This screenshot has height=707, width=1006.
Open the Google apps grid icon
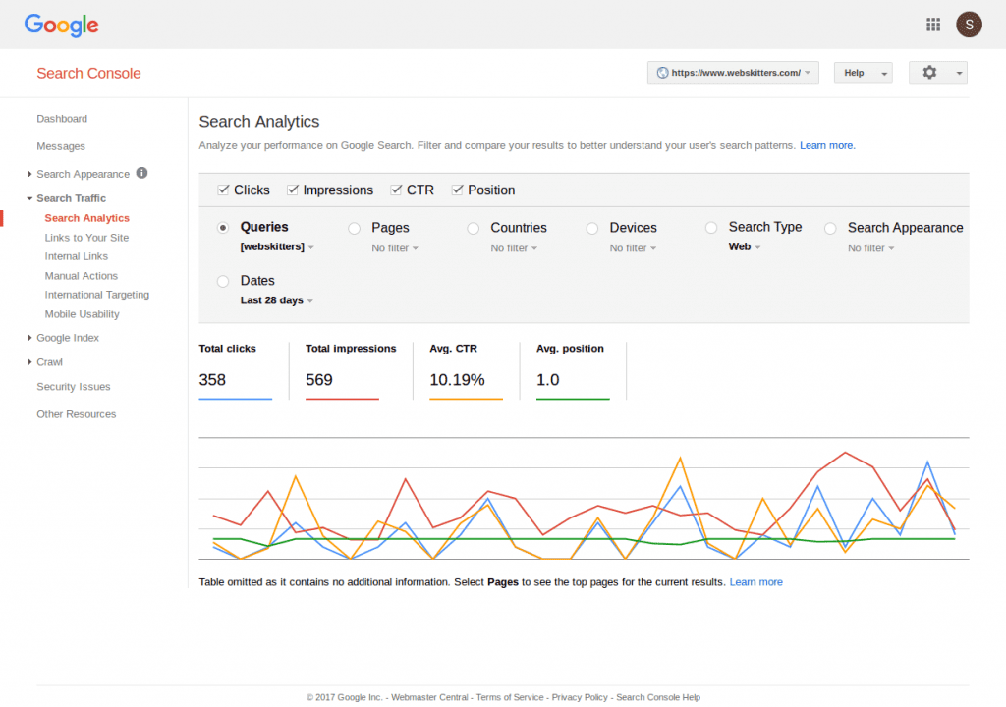click(x=933, y=25)
